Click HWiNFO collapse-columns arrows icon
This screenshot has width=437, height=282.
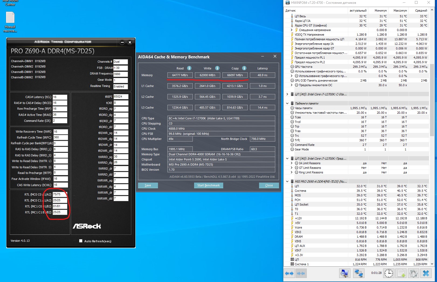click(301, 274)
